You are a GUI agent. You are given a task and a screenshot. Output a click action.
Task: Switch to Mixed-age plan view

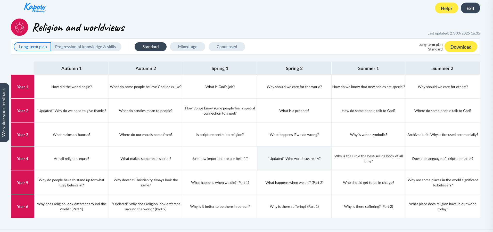[x=187, y=47]
